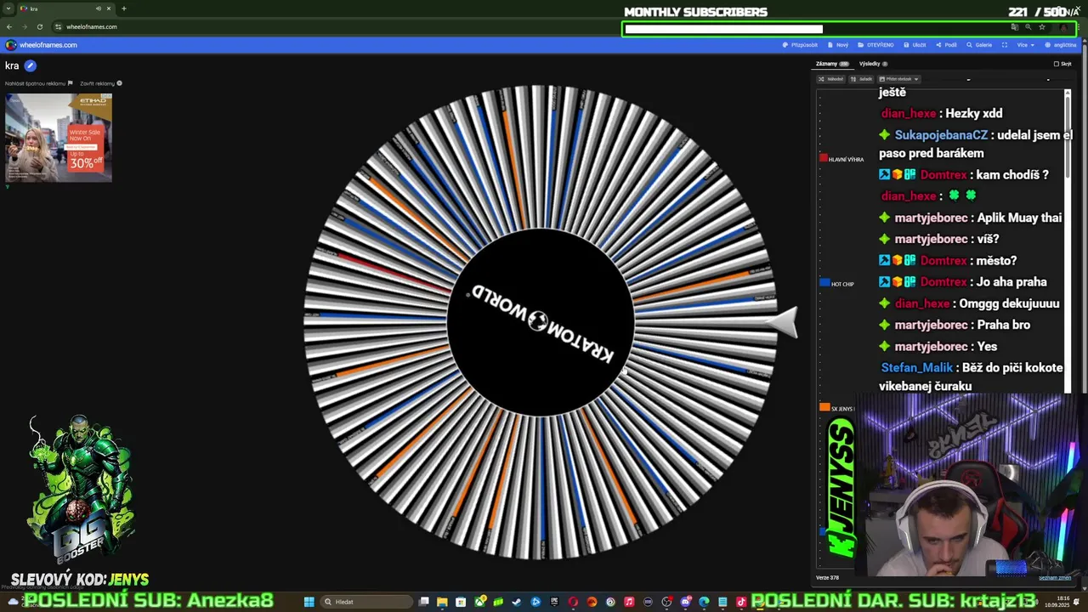Report ad via Nahlásit špatnou reklamu
This screenshot has height=612, width=1088.
[x=39, y=83]
